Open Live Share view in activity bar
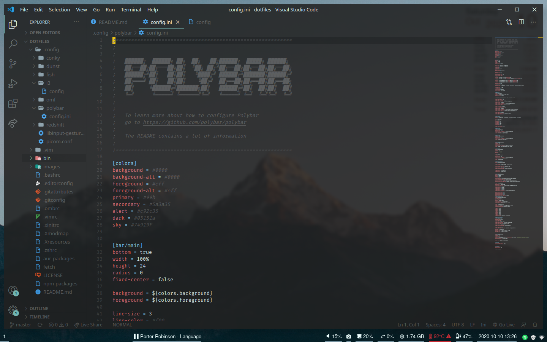 point(13,123)
